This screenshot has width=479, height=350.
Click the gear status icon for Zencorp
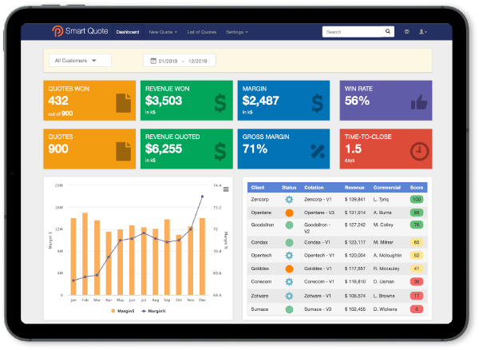(x=289, y=200)
